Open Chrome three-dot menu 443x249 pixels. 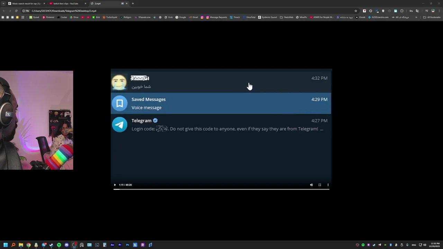pyautogui.click(x=439, y=11)
